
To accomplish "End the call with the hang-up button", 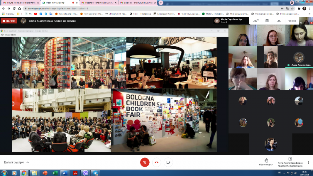I will (156, 162).
